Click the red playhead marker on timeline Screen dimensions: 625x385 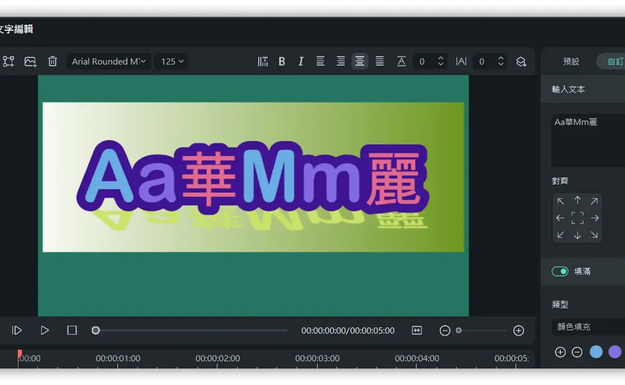pos(19,354)
